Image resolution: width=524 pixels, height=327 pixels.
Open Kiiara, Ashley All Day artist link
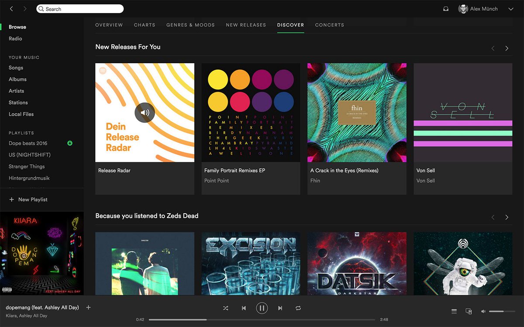[26, 316]
